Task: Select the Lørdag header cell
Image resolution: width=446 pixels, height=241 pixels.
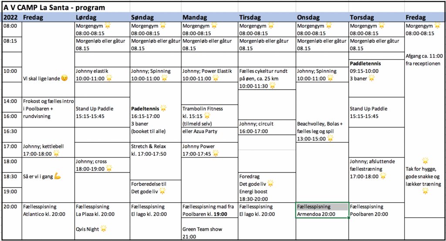Action: click(102, 17)
